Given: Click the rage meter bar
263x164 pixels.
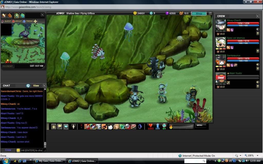Looking at the screenshot, I should (183, 127).
